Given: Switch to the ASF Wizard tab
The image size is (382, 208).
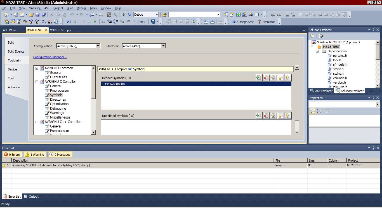Looking at the screenshot, I should tap(11, 30).
